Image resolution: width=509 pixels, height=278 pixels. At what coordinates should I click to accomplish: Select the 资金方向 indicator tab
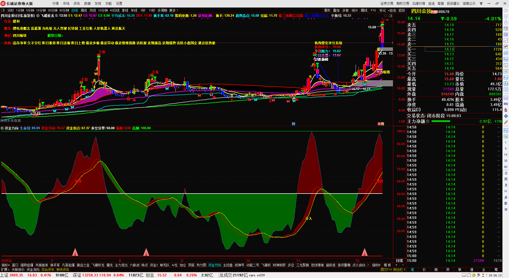coord(214,265)
